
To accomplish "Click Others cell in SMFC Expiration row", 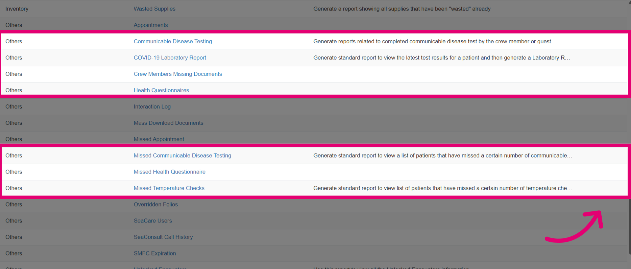I will point(14,254).
